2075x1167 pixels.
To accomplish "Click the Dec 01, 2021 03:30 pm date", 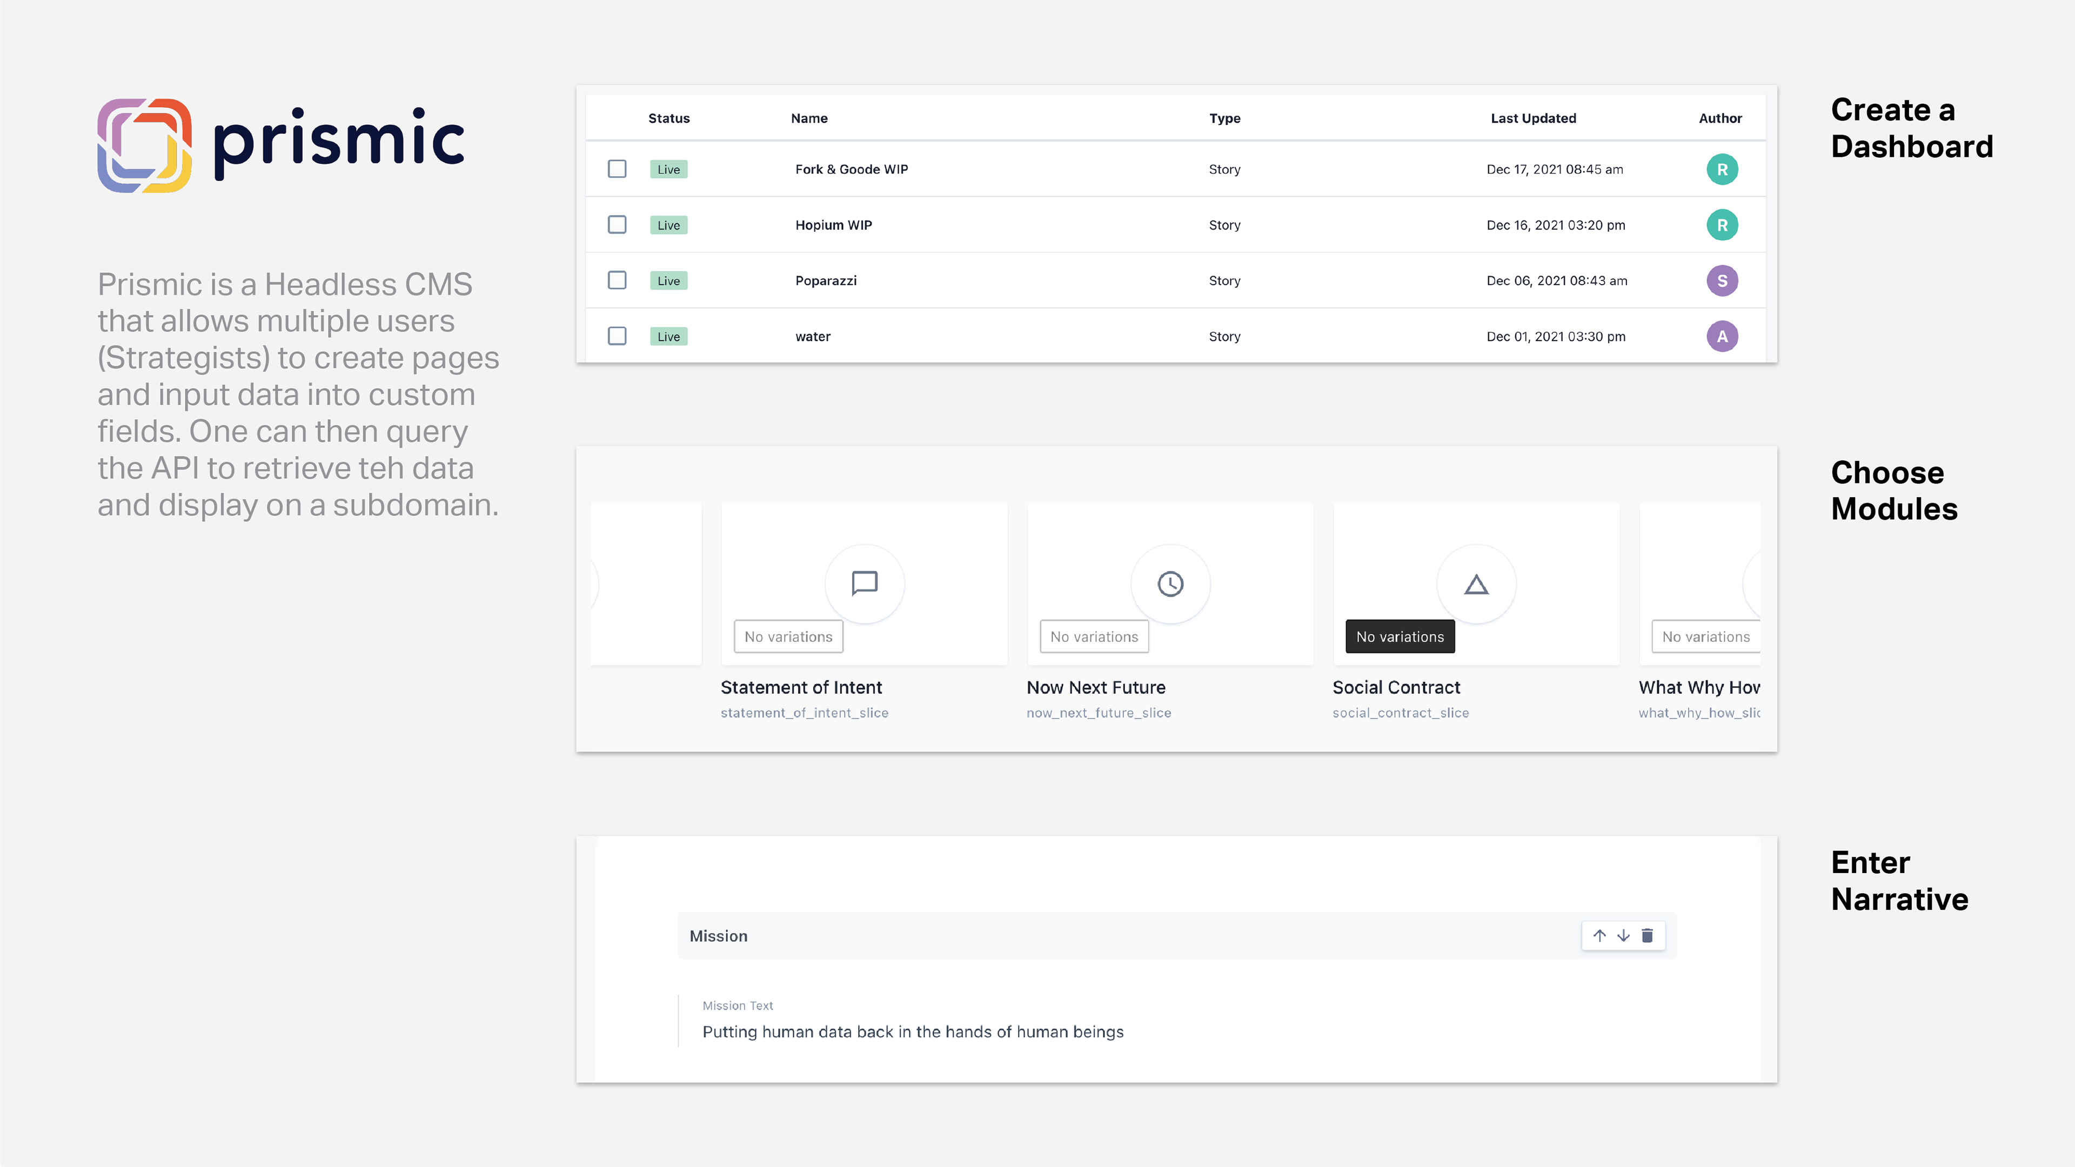I will (1556, 337).
